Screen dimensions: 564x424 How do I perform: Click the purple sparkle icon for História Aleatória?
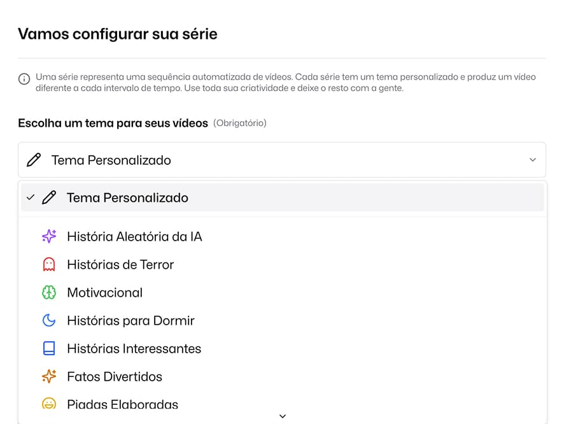coord(49,236)
